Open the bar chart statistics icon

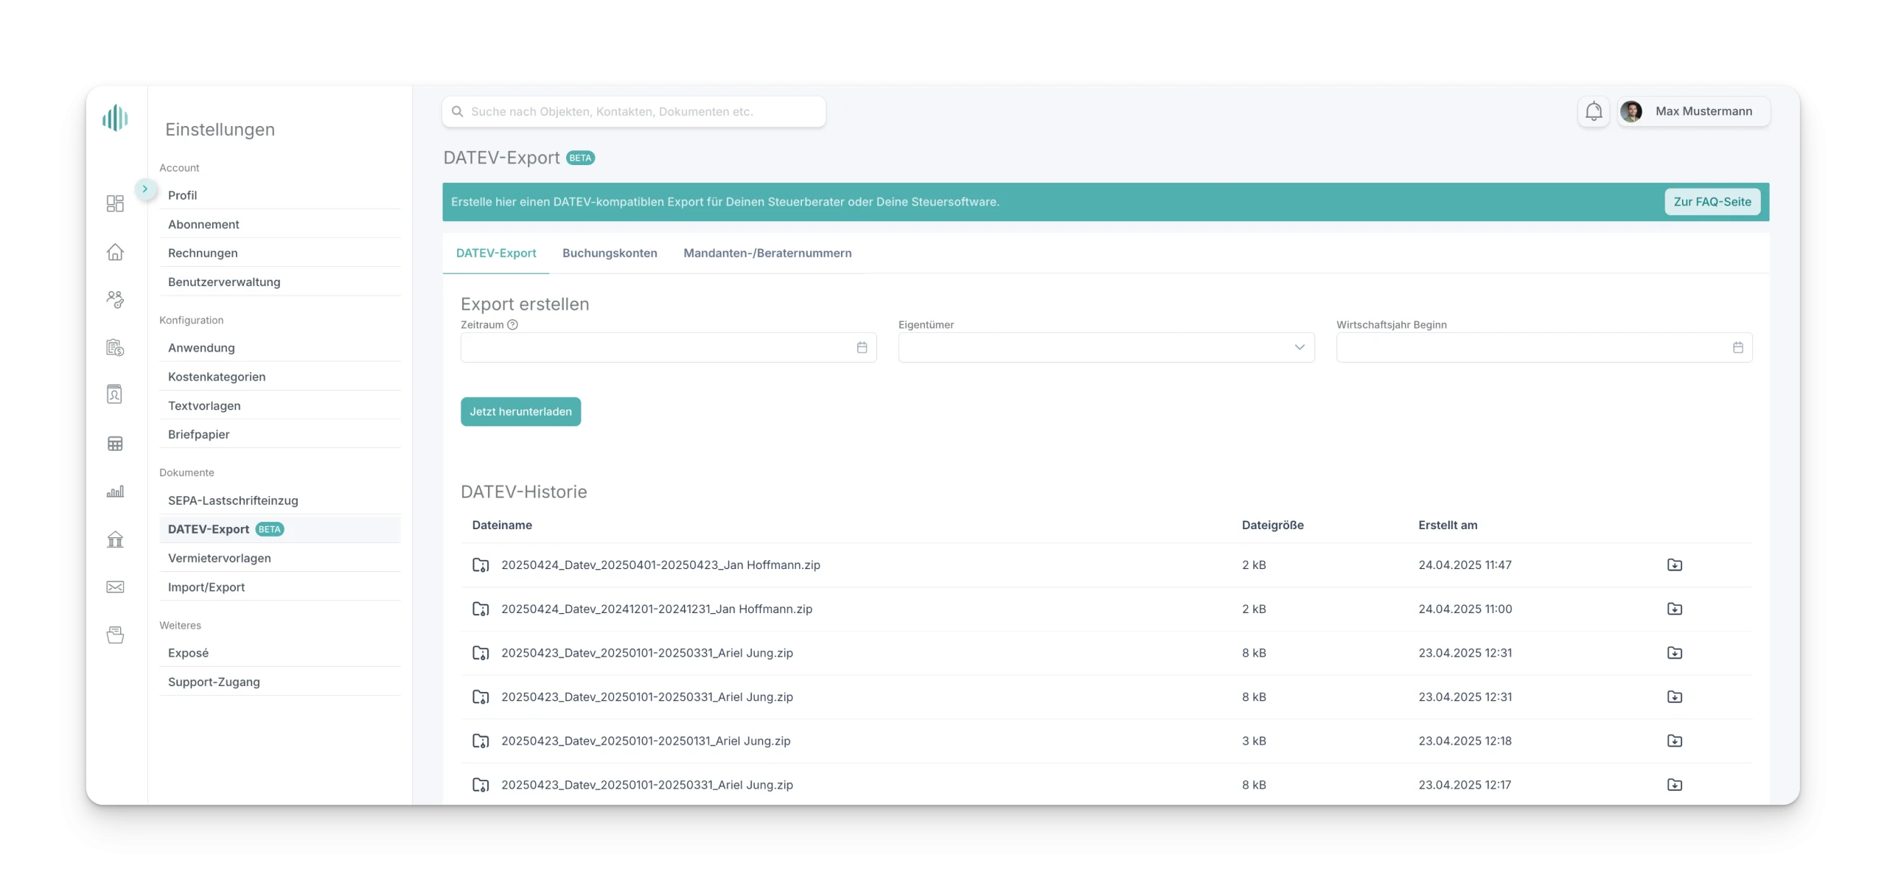point(115,492)
